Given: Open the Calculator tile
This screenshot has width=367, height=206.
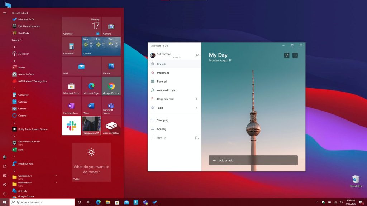Looking at the screenshot, I should [x=71, y=46].
